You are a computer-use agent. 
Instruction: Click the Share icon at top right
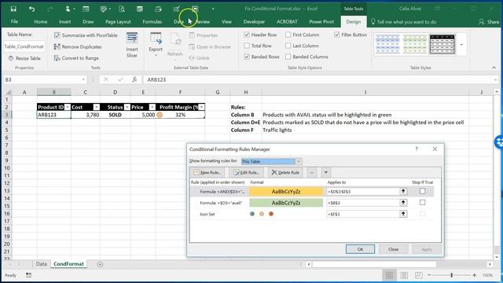point(481,22)
